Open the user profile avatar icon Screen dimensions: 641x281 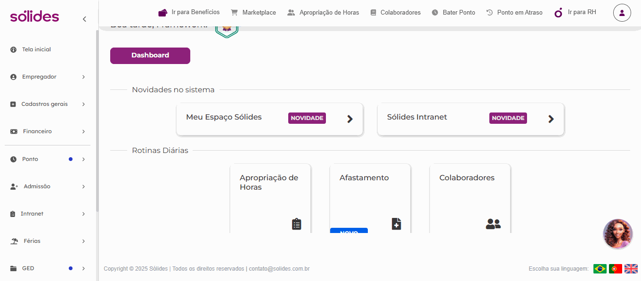coord(622,13)
